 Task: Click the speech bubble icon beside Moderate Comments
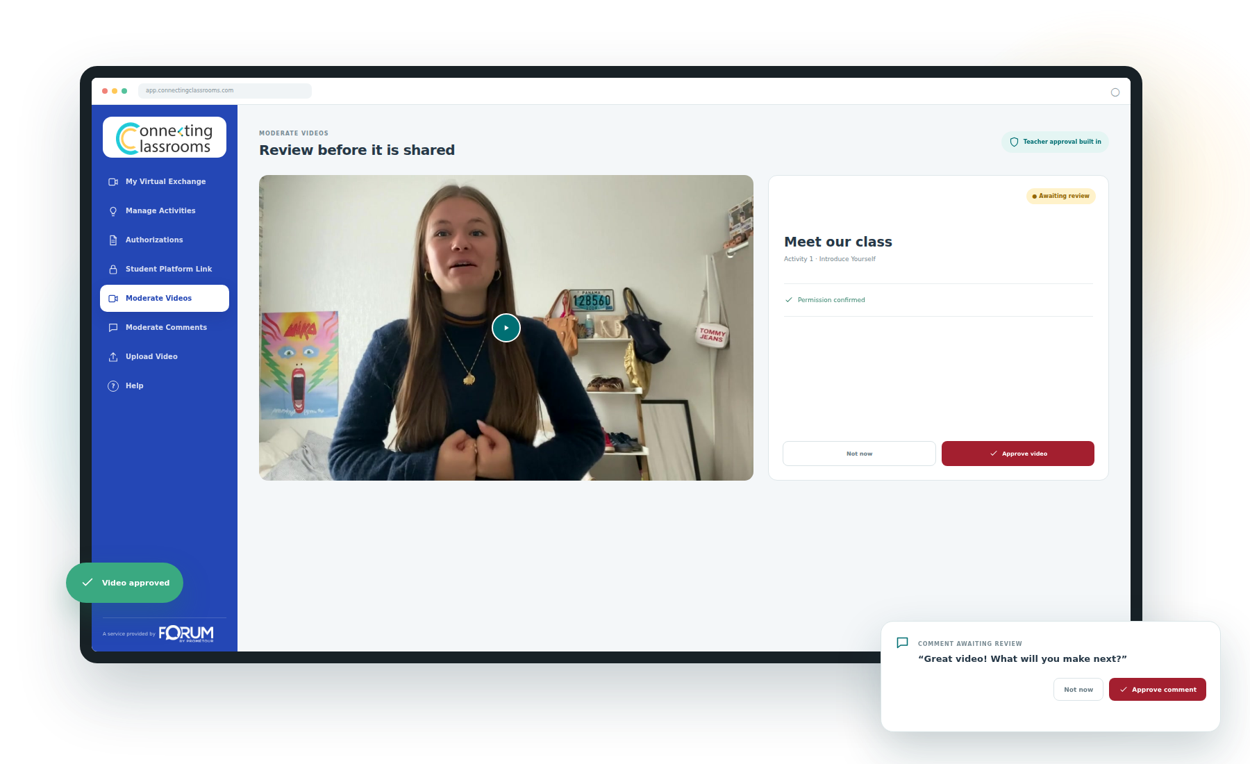coord(113,328)
